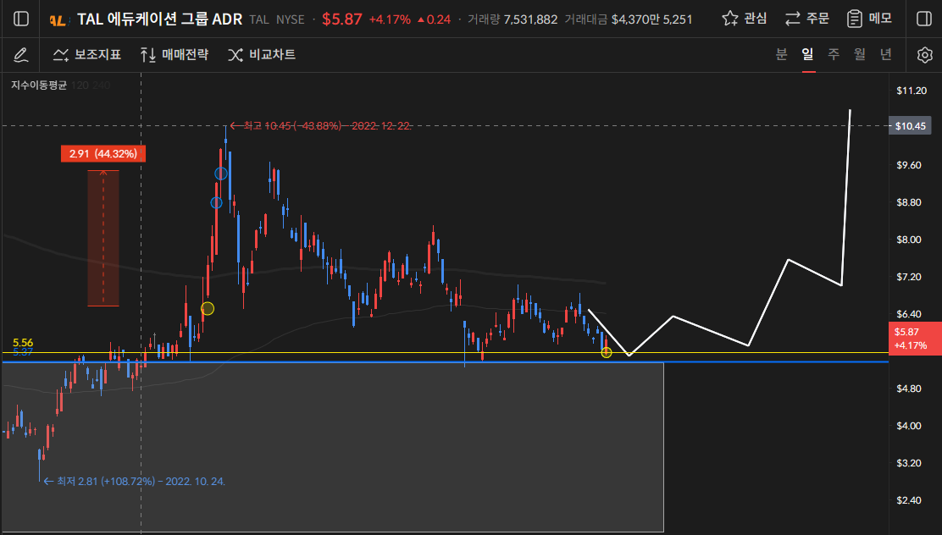Click the $8.80 price axis label
Image resolution: width=942 pixels, height=535 pixels.
point(909,202)
